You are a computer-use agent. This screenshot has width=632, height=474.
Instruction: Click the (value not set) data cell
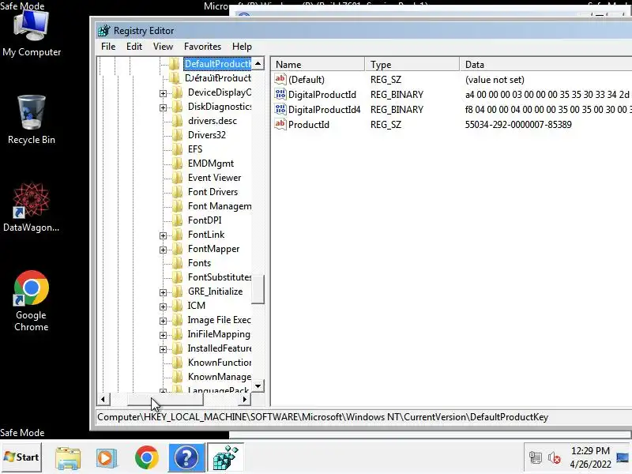point(495,80)
